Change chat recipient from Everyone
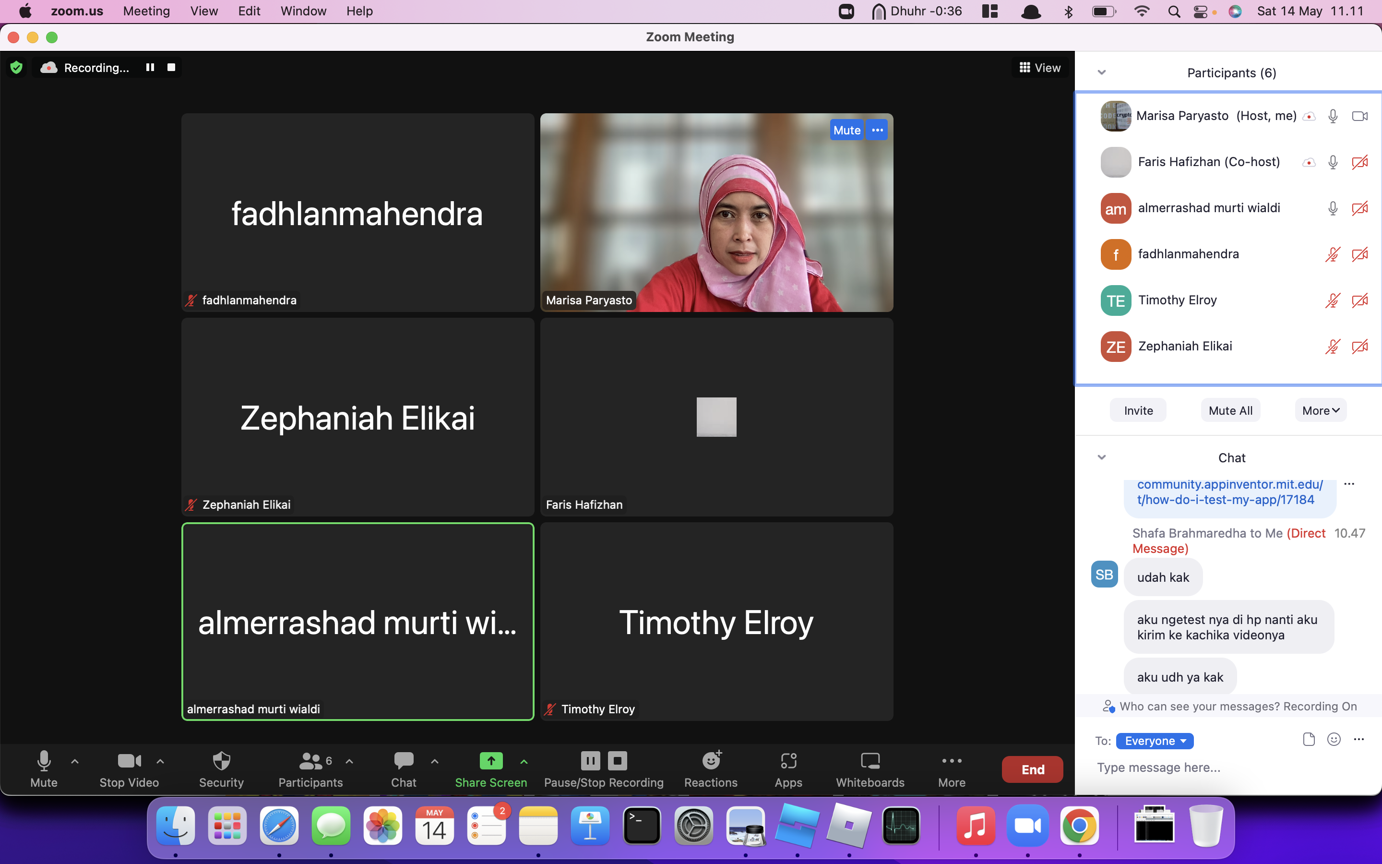This screenshot has width=1382, height=864. point(1154,741)
